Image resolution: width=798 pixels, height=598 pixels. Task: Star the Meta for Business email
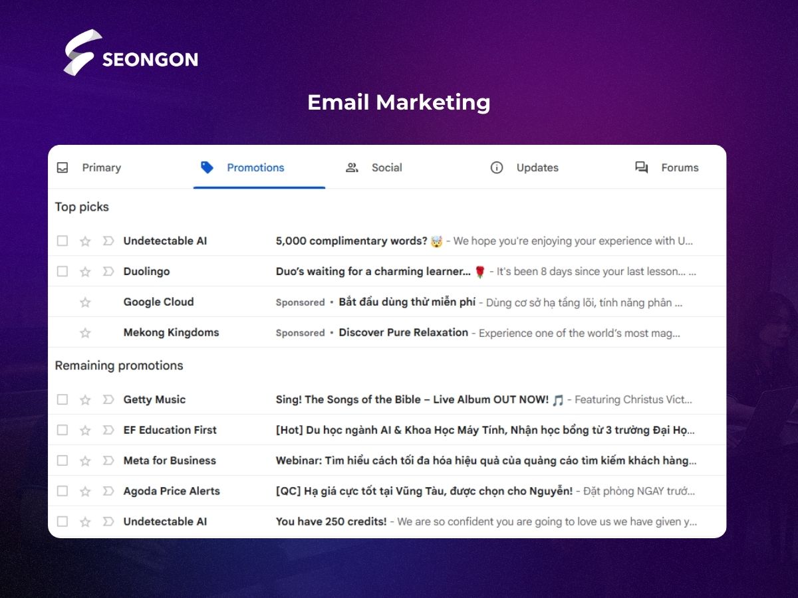(x=85, y=460)
